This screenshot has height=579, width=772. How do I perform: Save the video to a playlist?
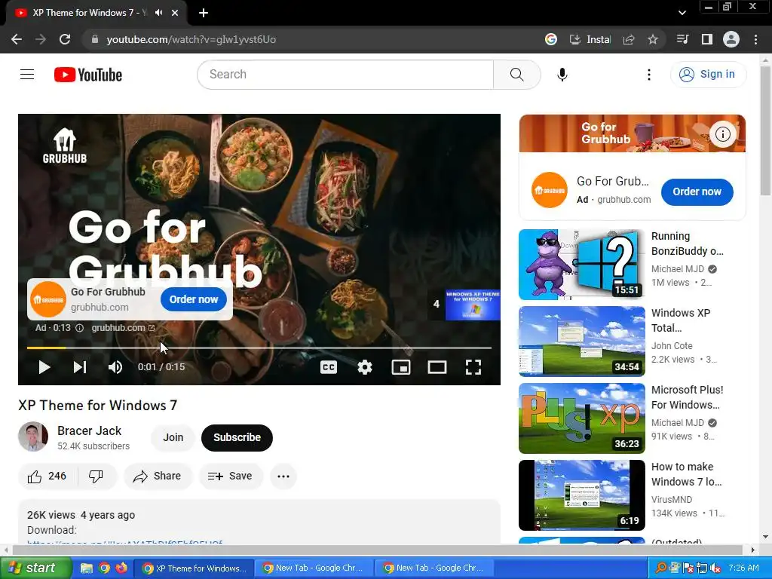pyautogui.click(x=231, y=476)
